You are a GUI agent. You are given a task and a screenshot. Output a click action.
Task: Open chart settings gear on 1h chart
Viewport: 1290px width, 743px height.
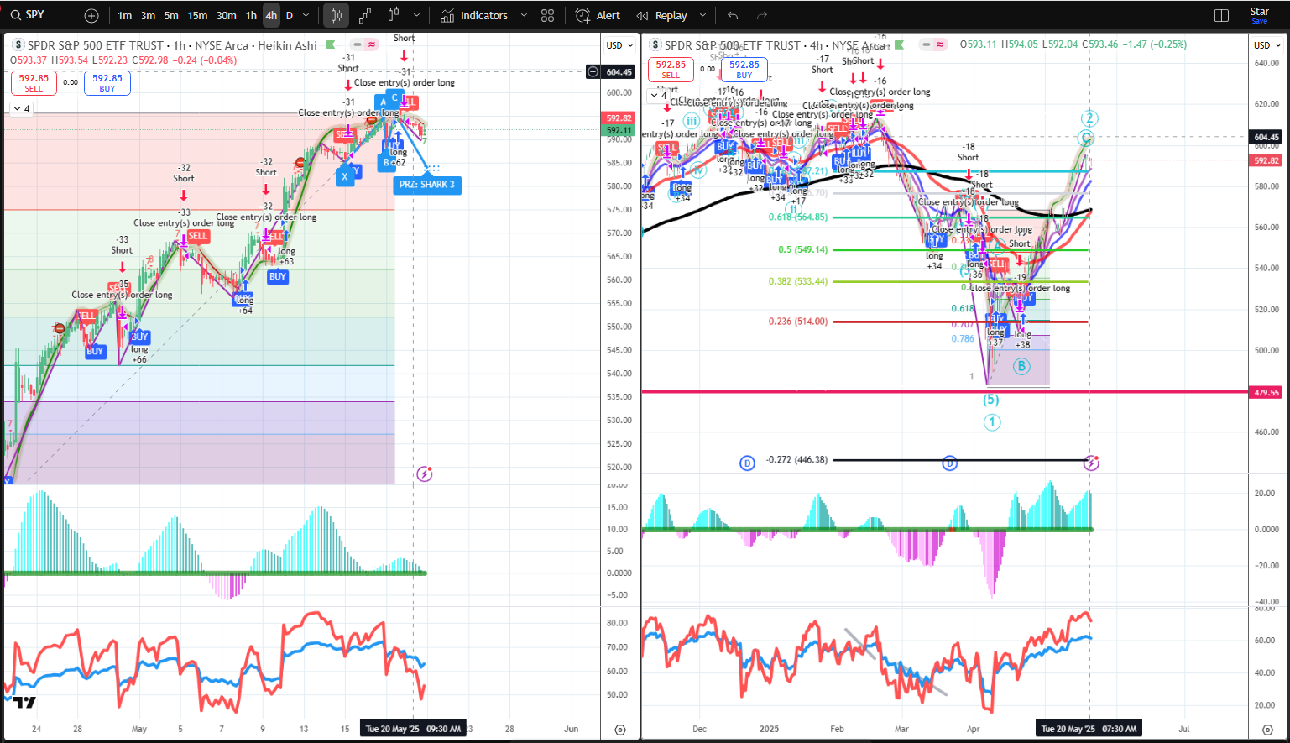[x=620, y=730]
